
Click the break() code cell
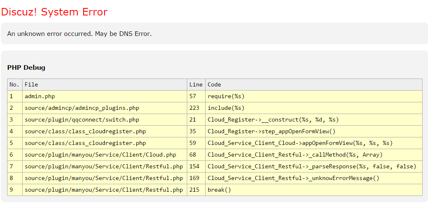219,190
